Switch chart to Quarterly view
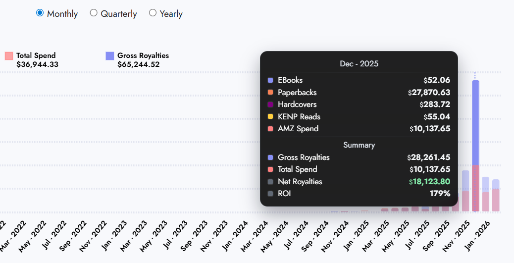Viewport: 514px width, 263px height. (x=94, y=13)
